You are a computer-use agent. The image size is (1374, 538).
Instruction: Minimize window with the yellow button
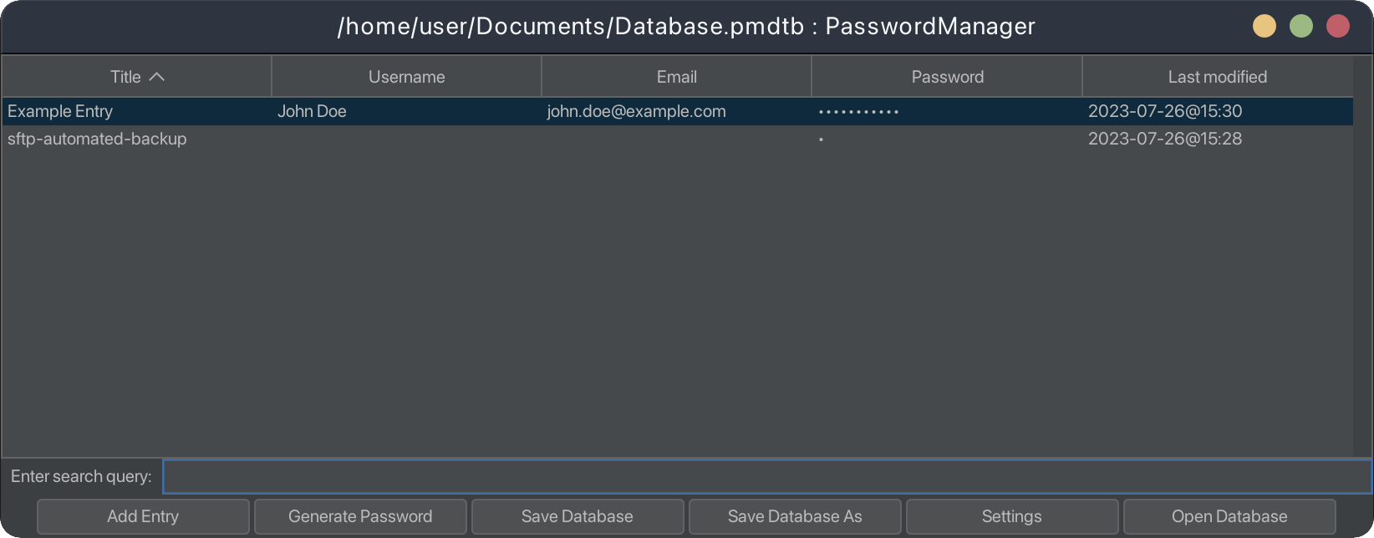[x=1264, y=27]
